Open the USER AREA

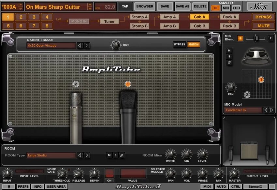[x=56, y=186]
